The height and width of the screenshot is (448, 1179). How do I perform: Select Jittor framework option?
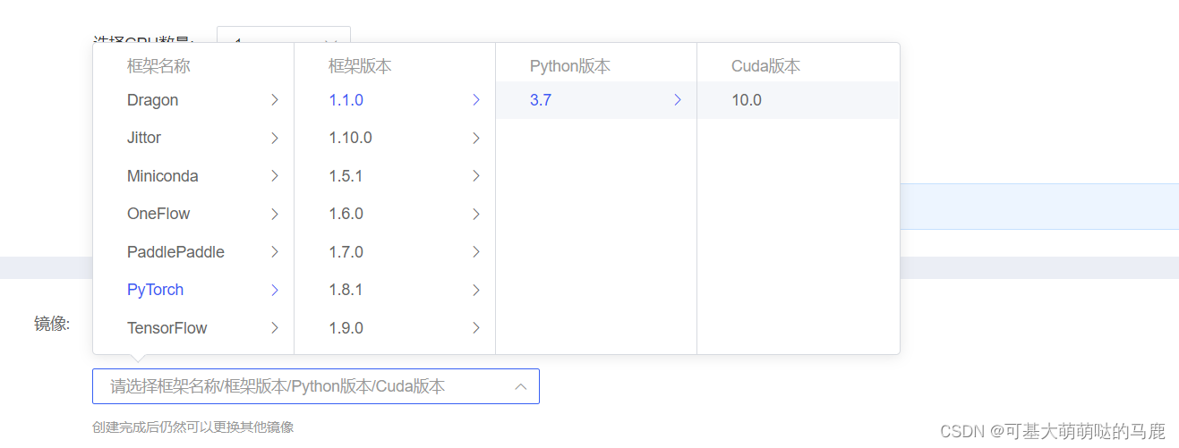[x=193, y=138]
